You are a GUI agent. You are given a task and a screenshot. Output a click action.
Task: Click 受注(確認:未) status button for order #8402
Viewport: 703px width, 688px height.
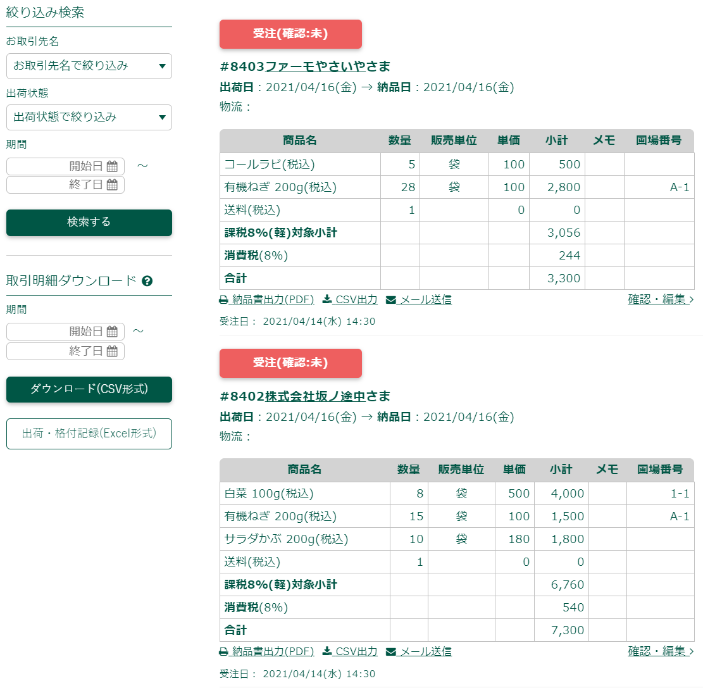pyautogui.click(x=290, y=363)
